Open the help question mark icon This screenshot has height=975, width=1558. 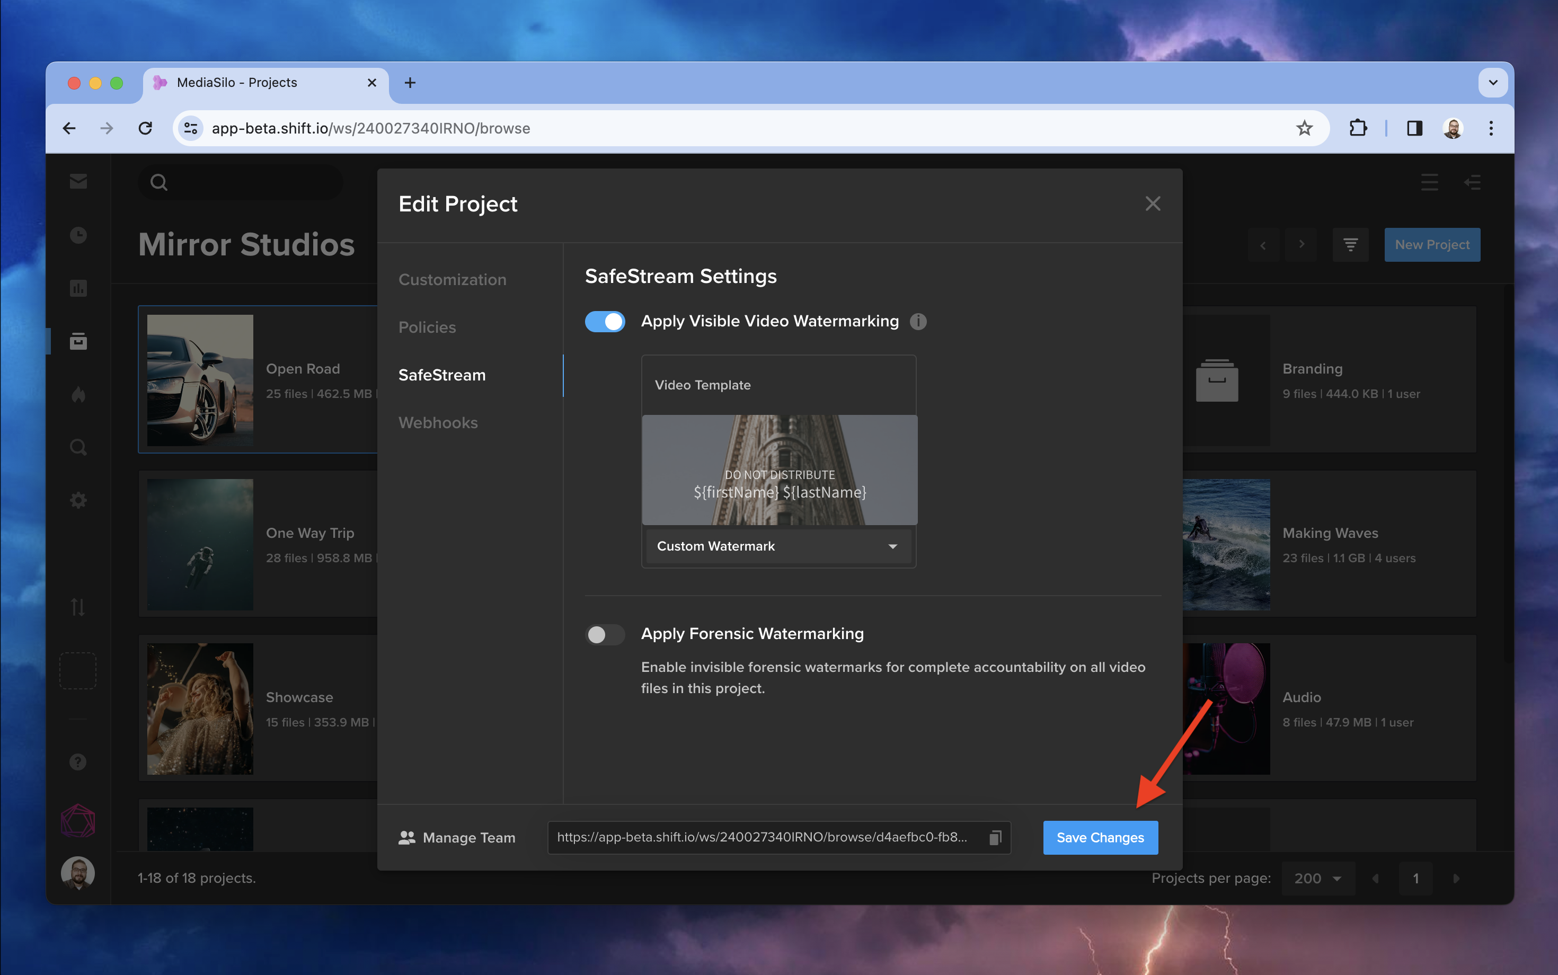click(78, 762)
